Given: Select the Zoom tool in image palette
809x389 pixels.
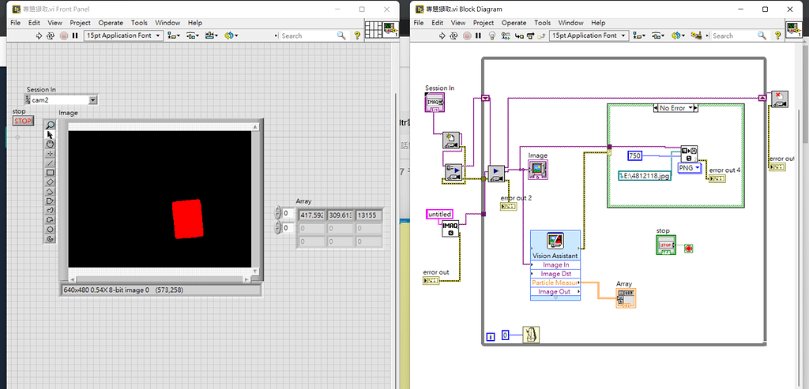Looking at the screenshot, I should (51, 125).
